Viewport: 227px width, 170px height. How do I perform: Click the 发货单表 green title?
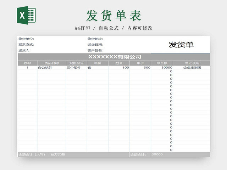[x=114, y=16]
